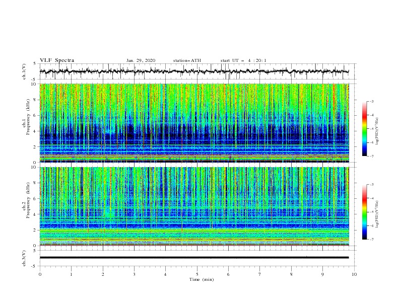
Task: Click time axis tick label "2"
Action: click(103, 274)
